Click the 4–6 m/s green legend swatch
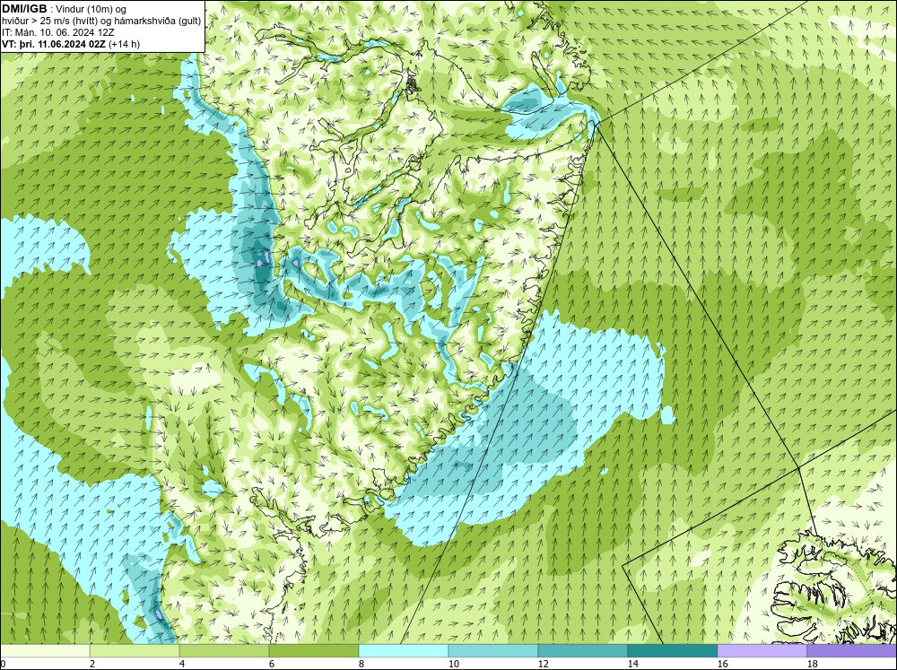This screenshot has width=897, height=670. (x=224, y=651)
